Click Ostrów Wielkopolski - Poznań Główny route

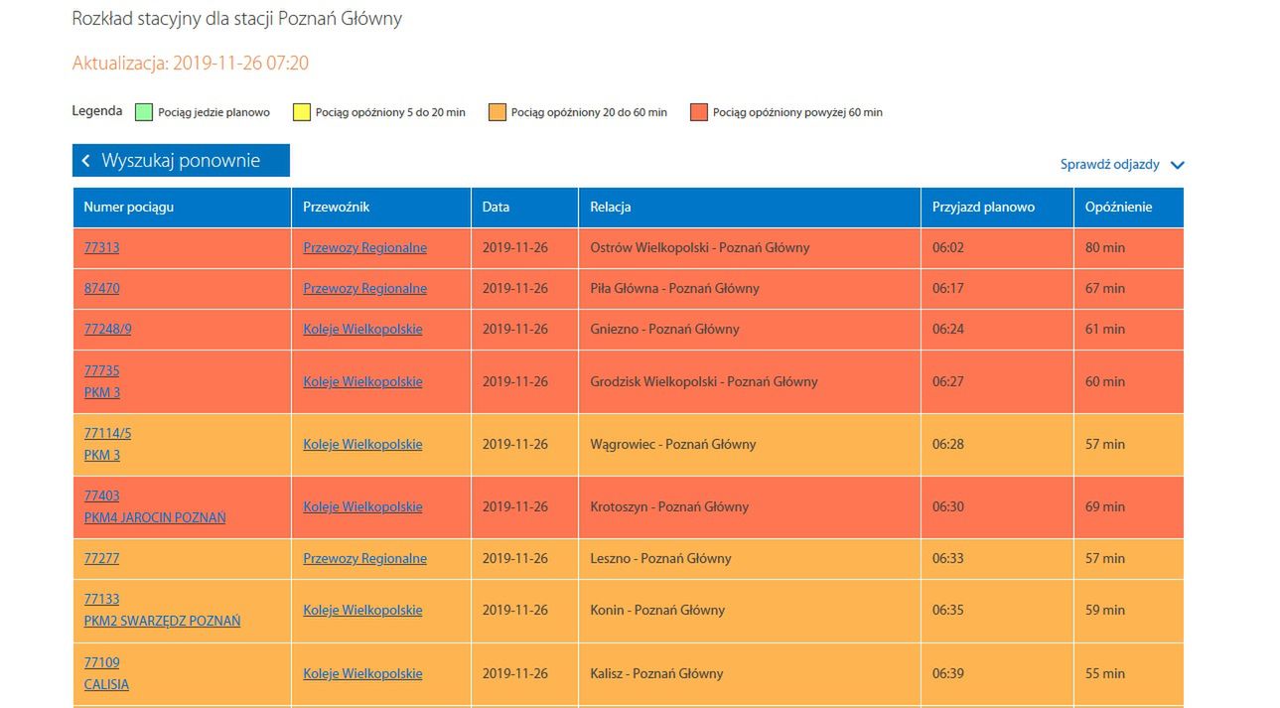(x=699, y=247)
